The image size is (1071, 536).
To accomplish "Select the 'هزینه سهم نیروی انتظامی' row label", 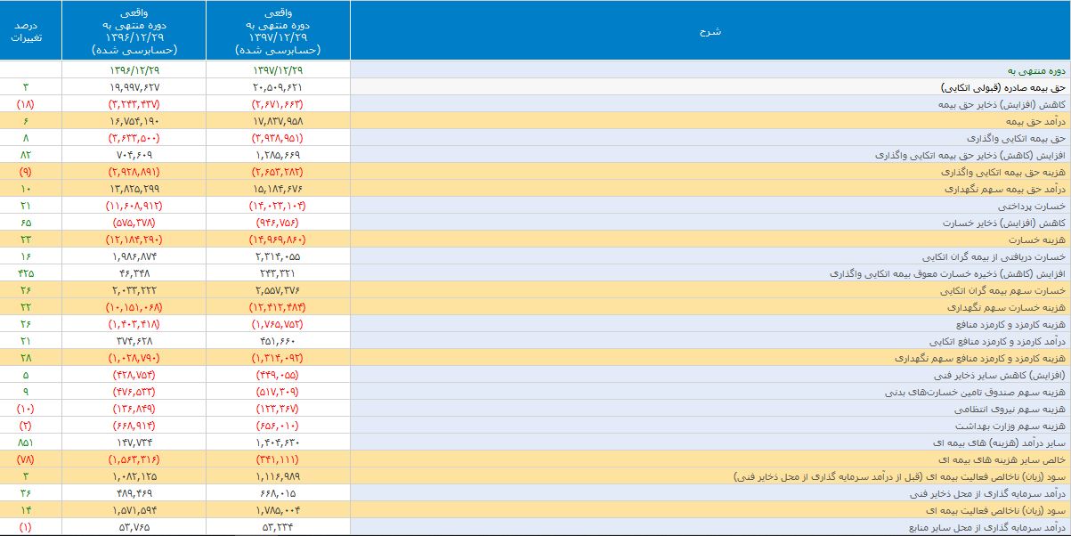I will tap(1017, 410).
